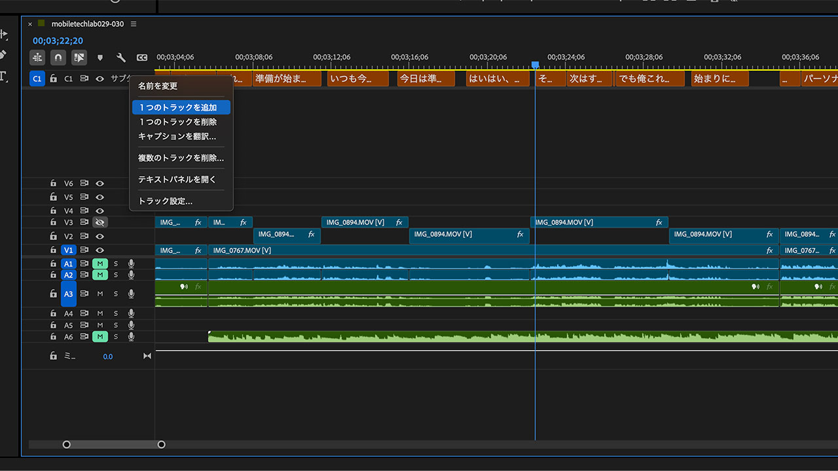Choose キャプションを翻訳... menu entry
838x471 pixels.
pyautogui.click(x=177, y=136)
